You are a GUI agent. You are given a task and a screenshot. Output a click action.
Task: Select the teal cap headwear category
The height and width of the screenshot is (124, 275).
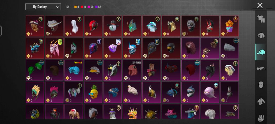pos(261,52)
